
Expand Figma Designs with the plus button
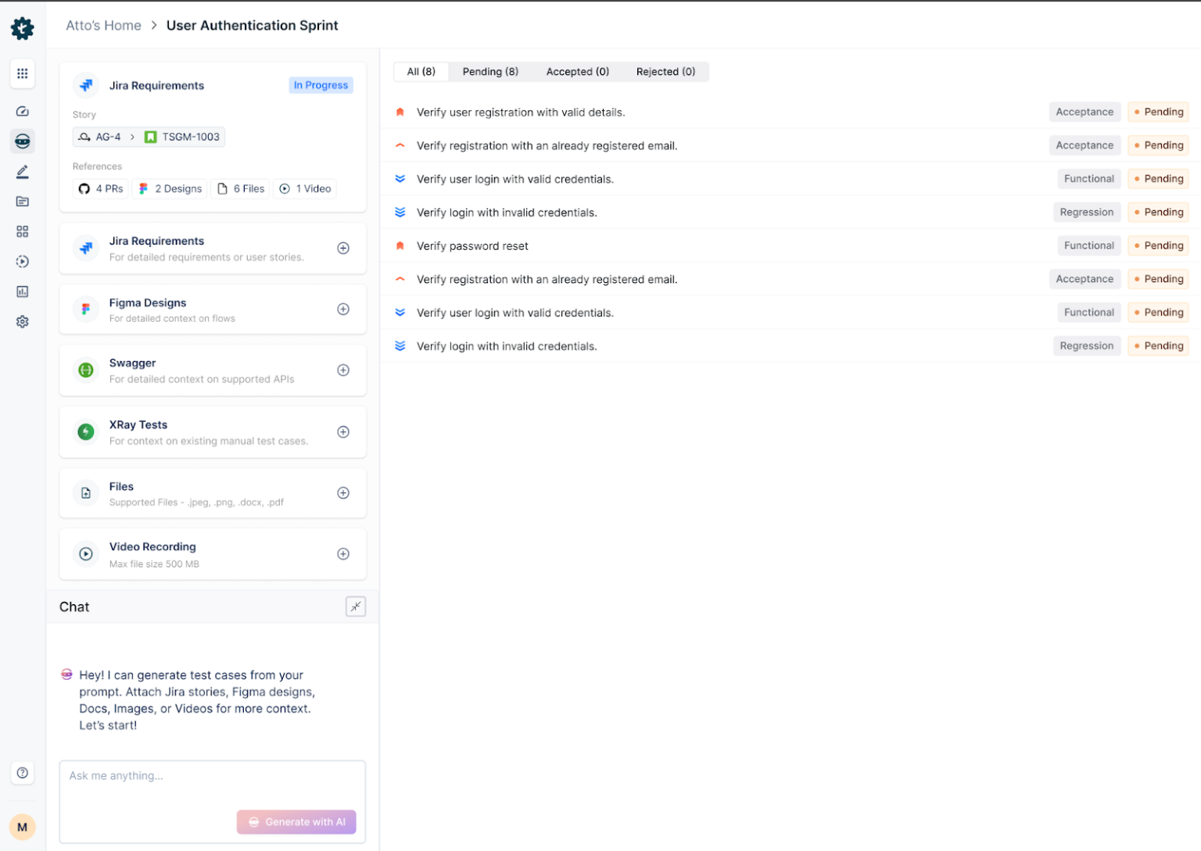[343, 309]
